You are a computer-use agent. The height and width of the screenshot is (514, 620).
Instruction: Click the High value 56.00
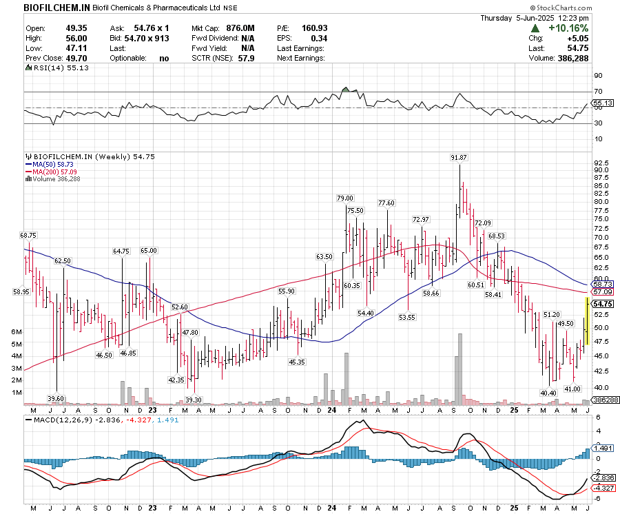(x=76, y=39)
